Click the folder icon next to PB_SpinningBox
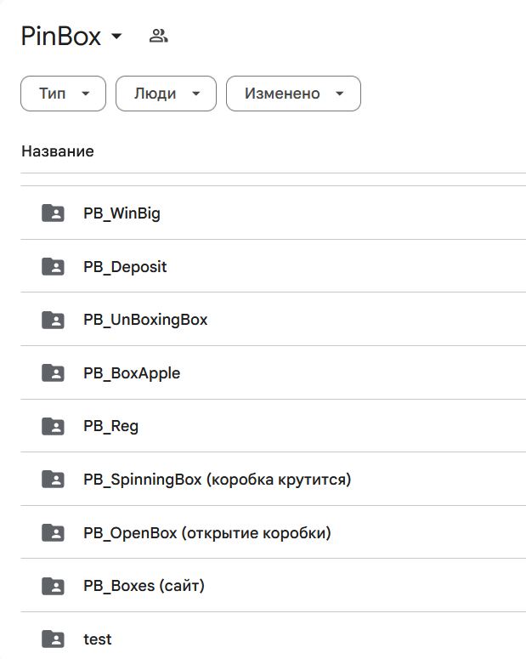The width and height of the screenshot is (526, 659). click(53, 480)
